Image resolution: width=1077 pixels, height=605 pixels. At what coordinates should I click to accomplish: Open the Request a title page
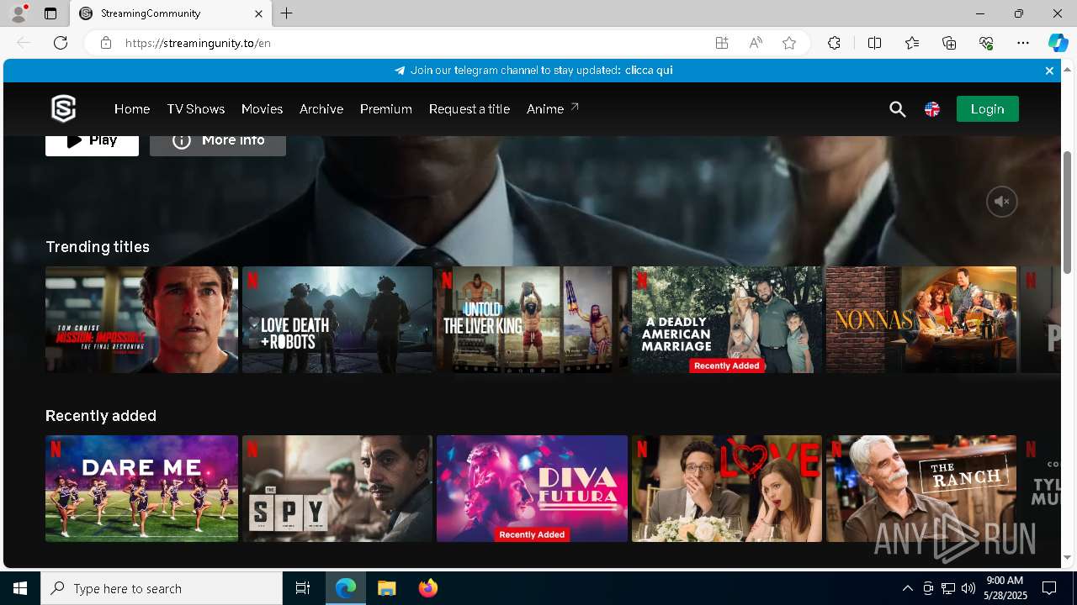[469, 109]
